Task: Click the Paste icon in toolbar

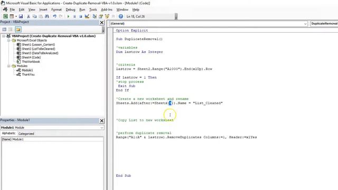Action: tap(41, 16)
